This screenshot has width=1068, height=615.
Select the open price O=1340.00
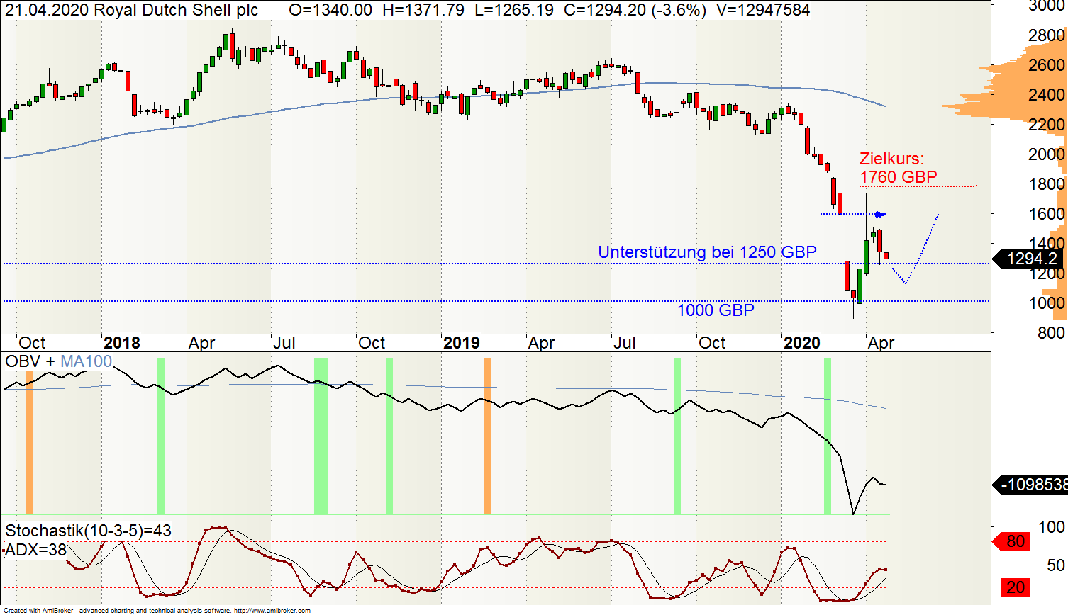330,10
